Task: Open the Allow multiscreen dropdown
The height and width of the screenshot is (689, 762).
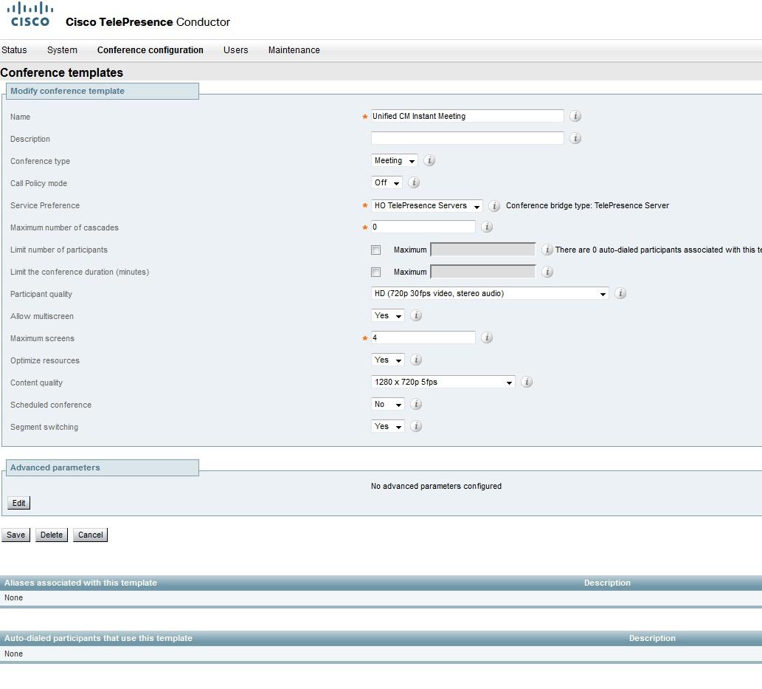Action: 388,315
